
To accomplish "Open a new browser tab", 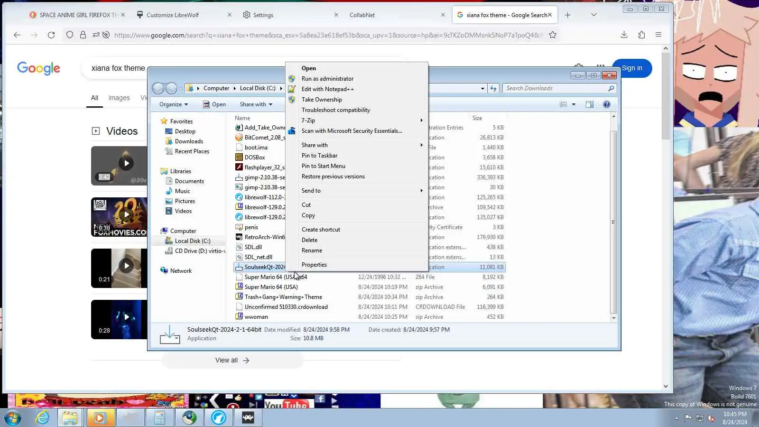I will point(568,15).
